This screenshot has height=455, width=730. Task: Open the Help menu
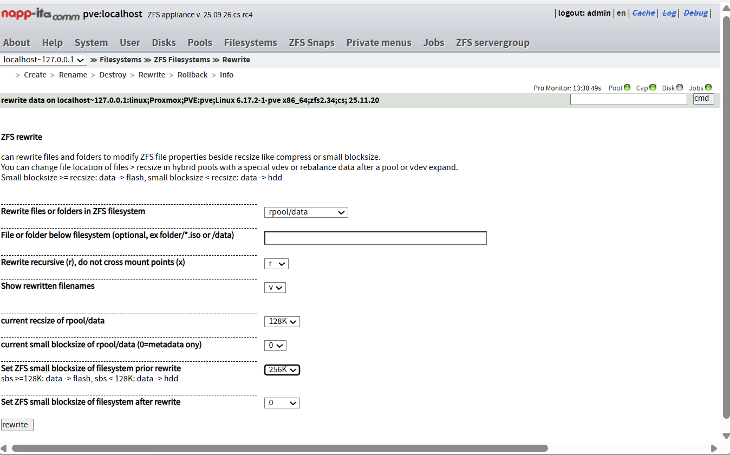53,43
